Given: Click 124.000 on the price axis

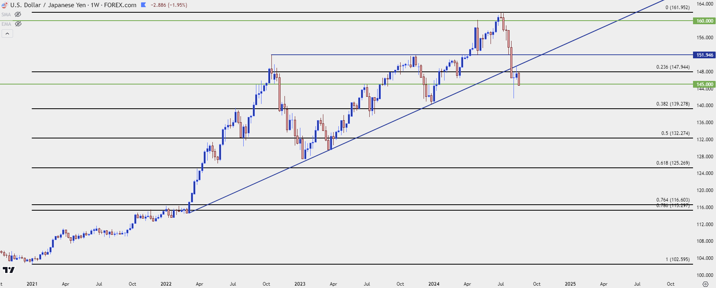Looking at the screenshot, I should pos(705,173).
